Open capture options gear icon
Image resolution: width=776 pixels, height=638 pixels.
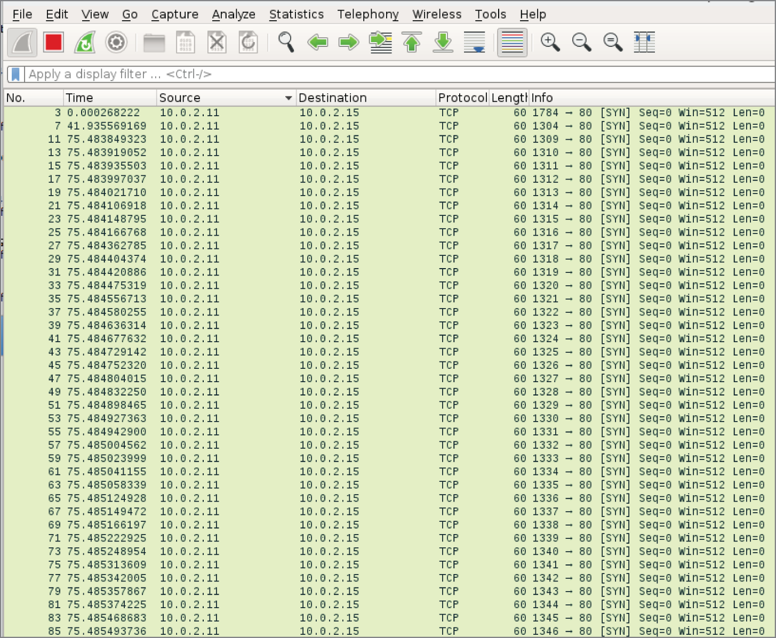[x=116, y=43]
